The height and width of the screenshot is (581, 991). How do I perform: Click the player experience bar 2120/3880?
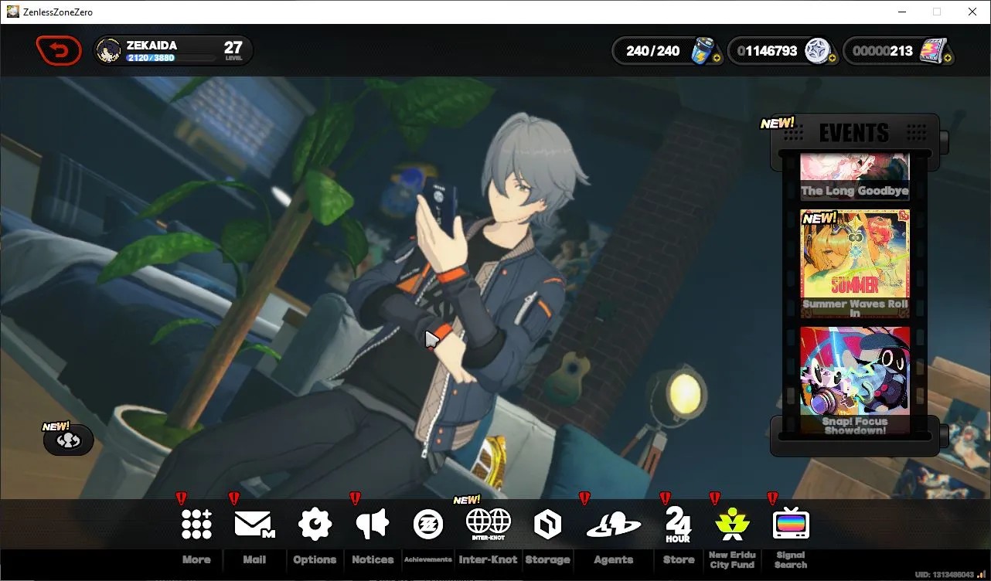[171, 58]
